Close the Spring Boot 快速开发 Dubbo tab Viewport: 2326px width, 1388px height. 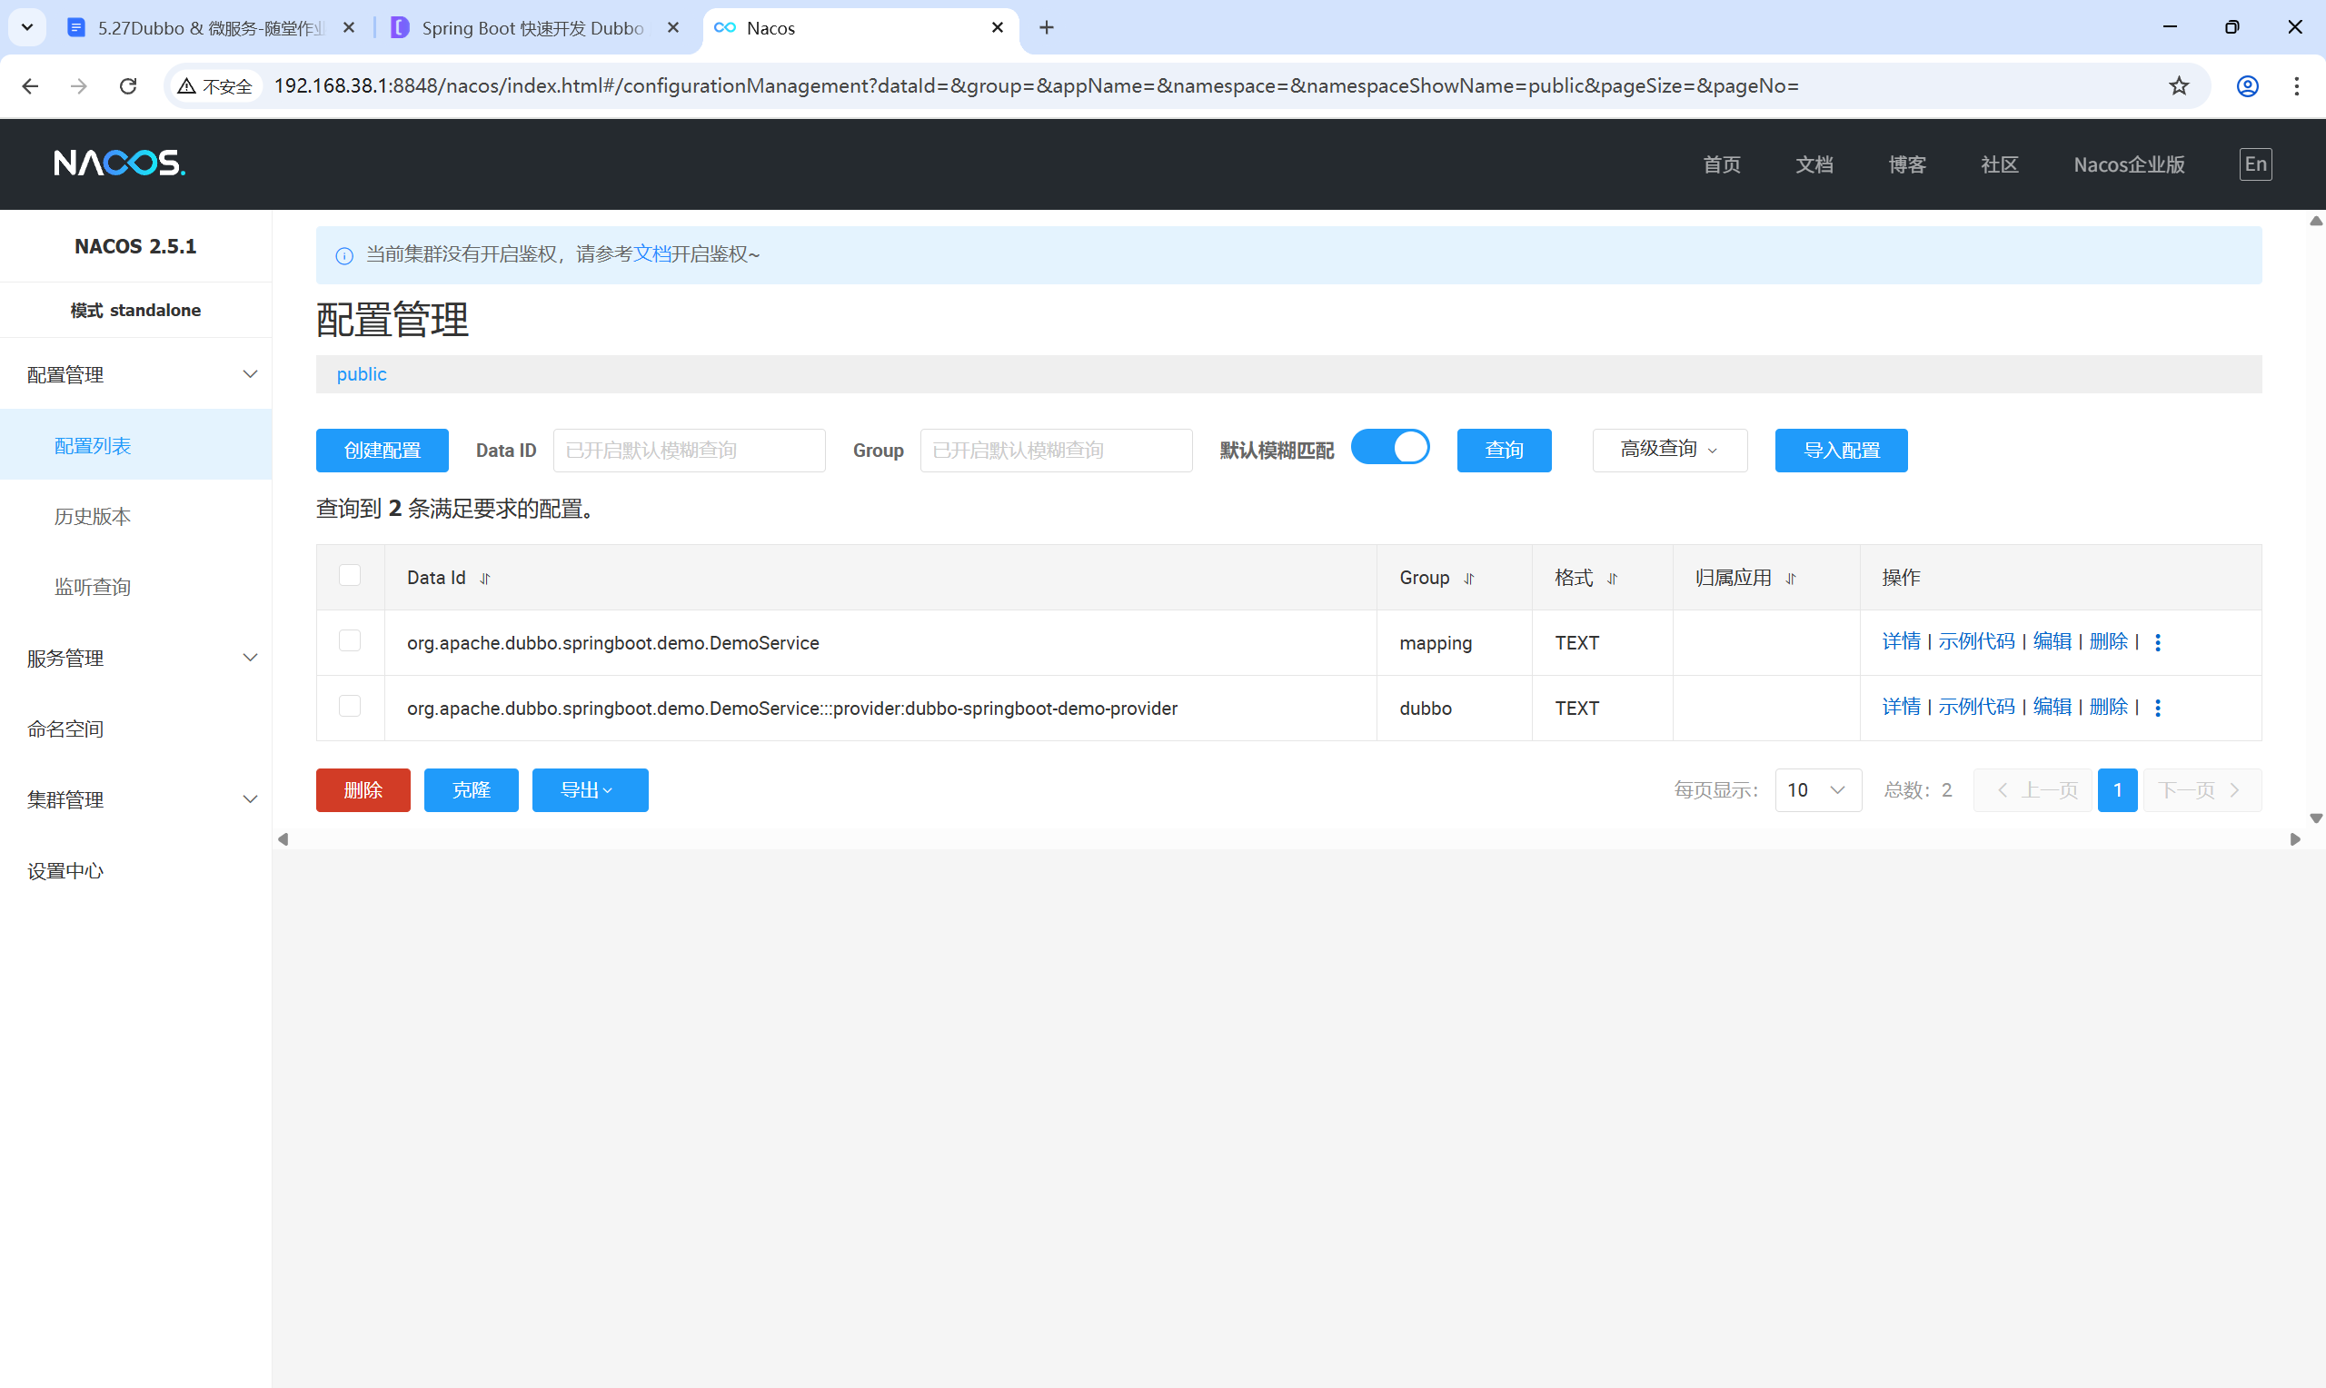[672, 28]
